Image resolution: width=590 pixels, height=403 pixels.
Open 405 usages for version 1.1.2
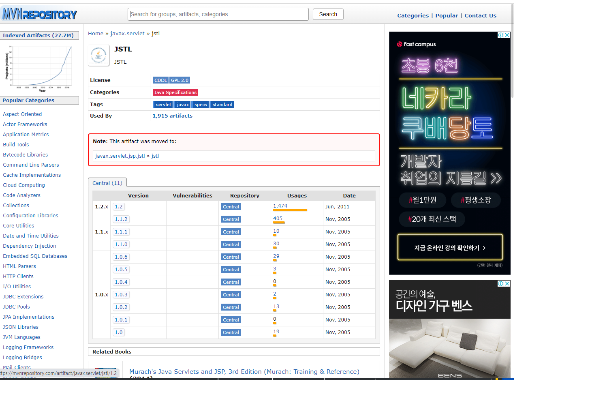[x=278, y=219]
